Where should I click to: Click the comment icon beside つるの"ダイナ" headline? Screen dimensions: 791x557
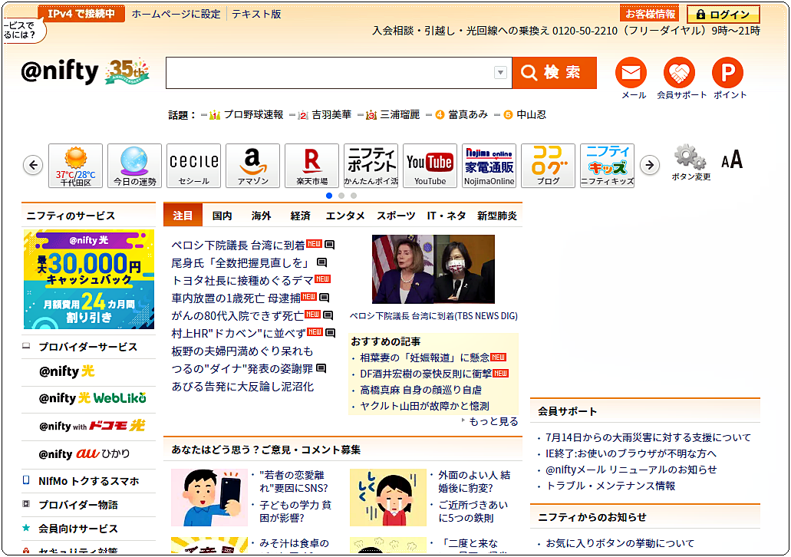tap(321, 368)
